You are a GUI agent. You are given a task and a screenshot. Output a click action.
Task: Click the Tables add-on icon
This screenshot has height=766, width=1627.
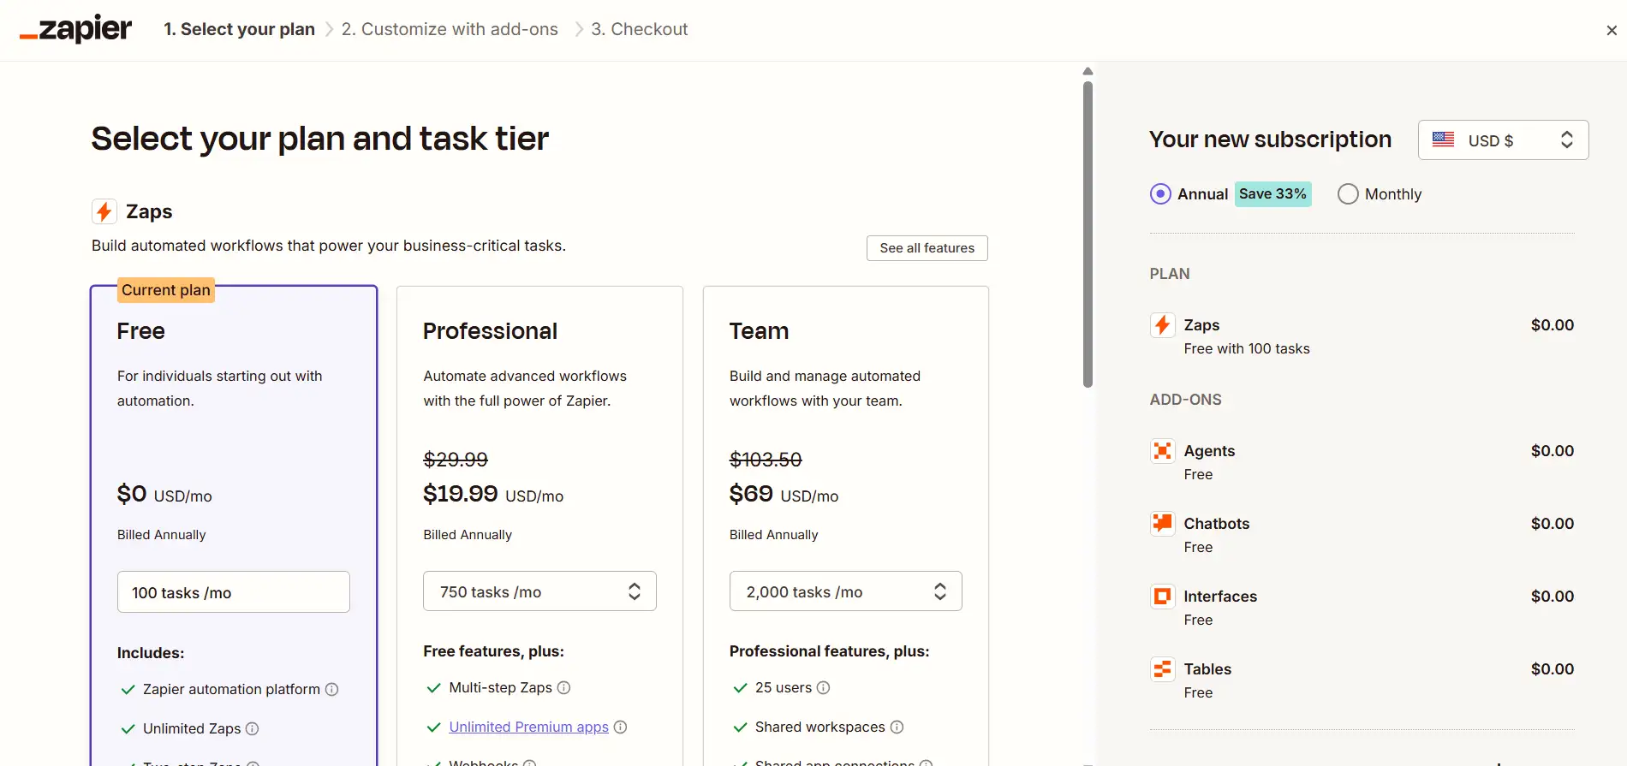coord(1162,669)
